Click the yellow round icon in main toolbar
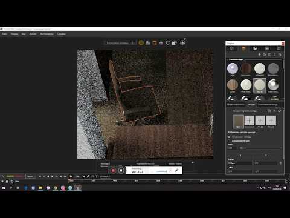 click(141, 43)
